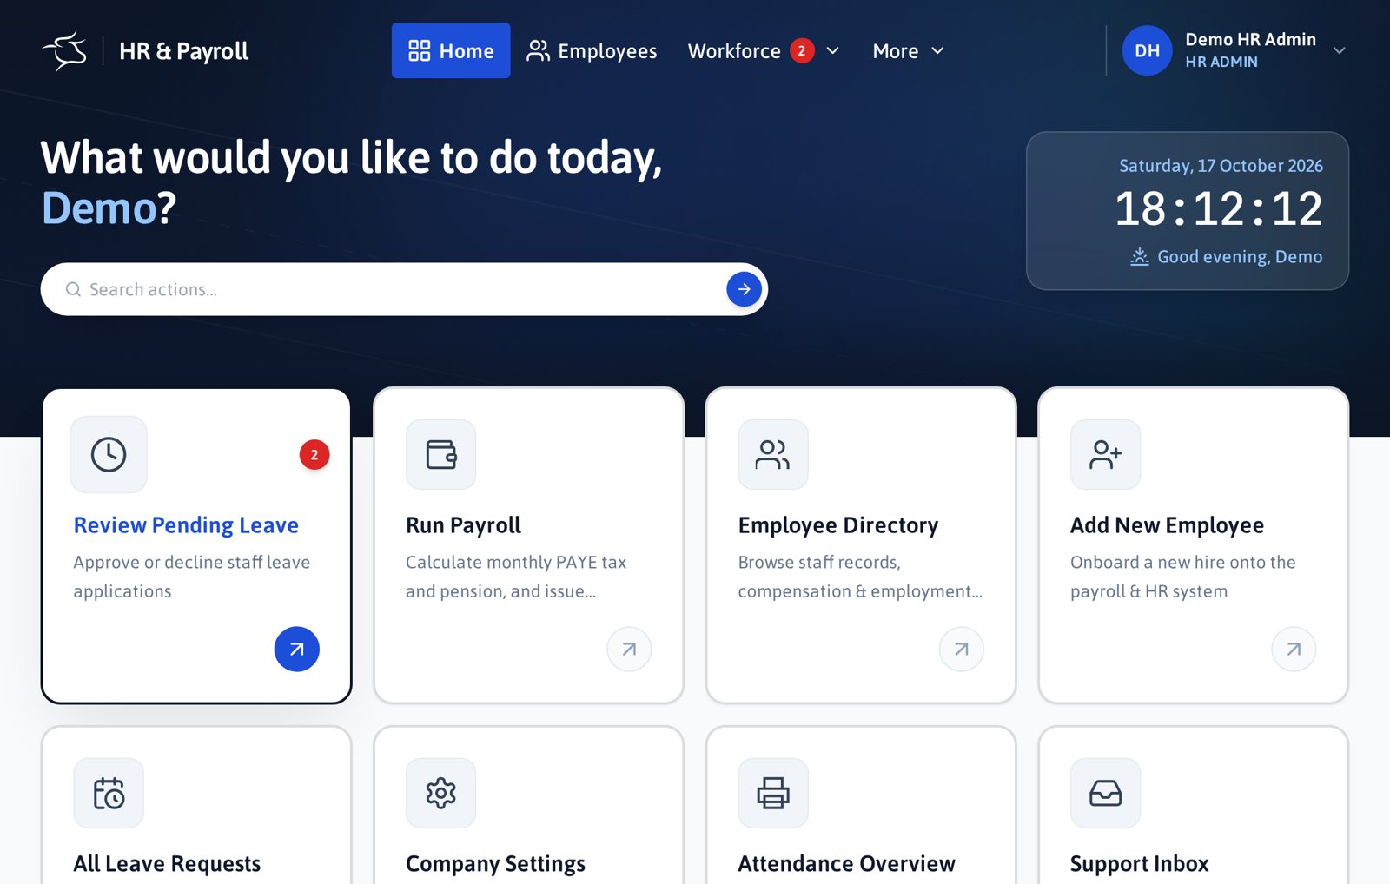Viewport: 1390px width, 884px height.
Task: Click 'Approve or decline staff leave applications' text
Action: pos(192,577)
